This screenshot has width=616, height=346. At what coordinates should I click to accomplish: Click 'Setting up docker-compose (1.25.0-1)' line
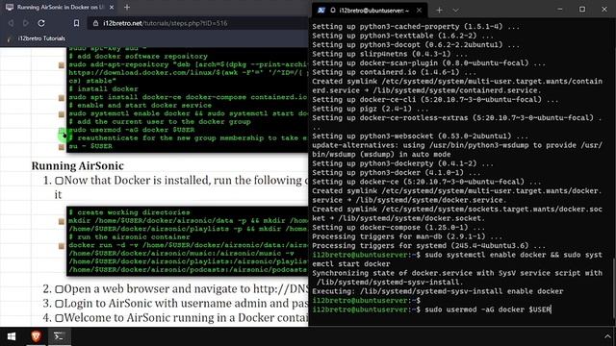398,228
